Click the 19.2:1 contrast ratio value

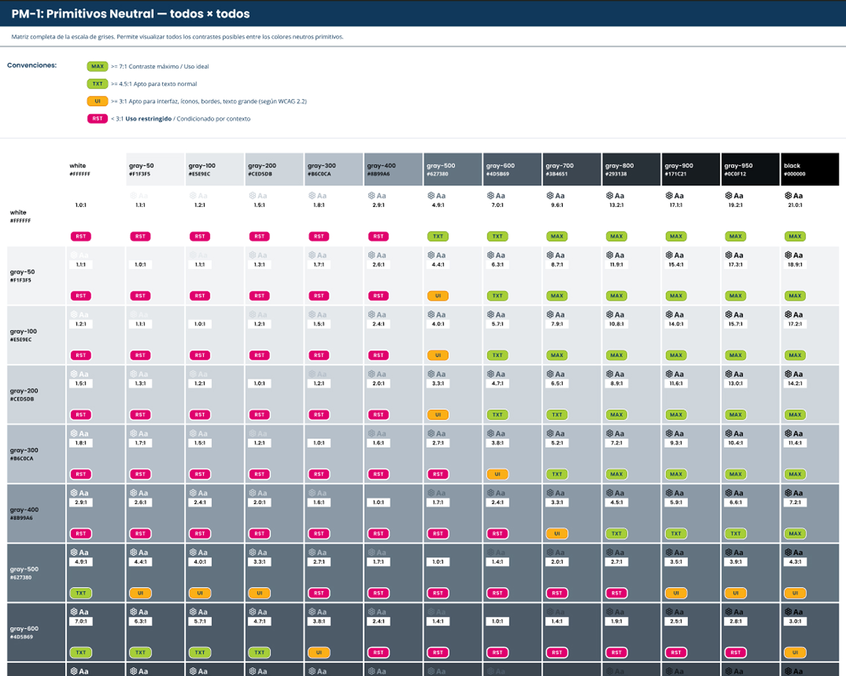(x=735, y=205)
